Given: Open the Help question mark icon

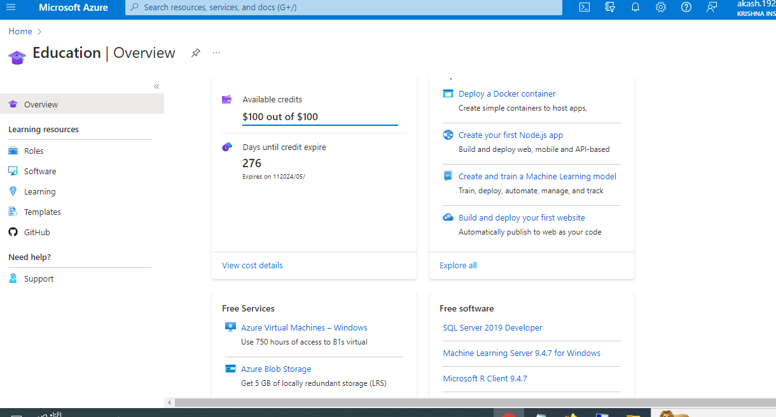Looking at the screenshot, I should pyautogui.click(x=686, y=8).
